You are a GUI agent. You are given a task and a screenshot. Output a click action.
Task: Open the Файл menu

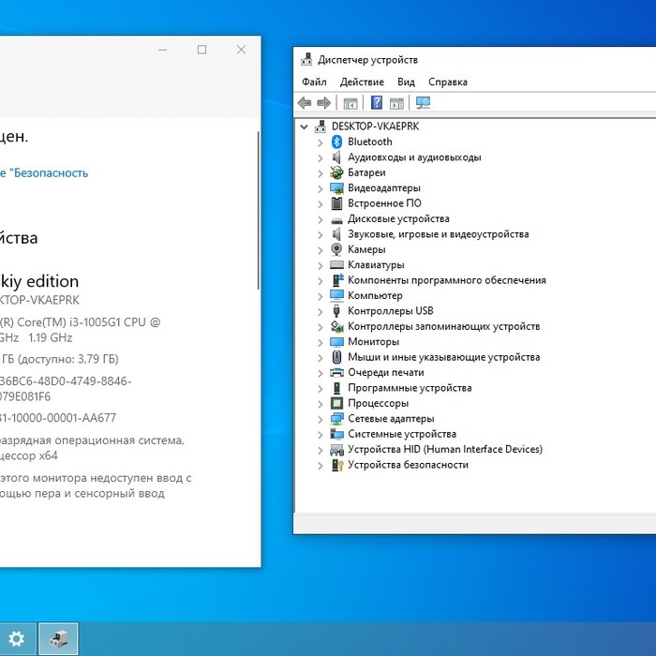[314, 82]
